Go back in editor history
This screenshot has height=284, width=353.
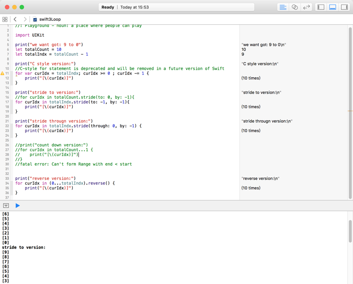(x=15, y=19)
